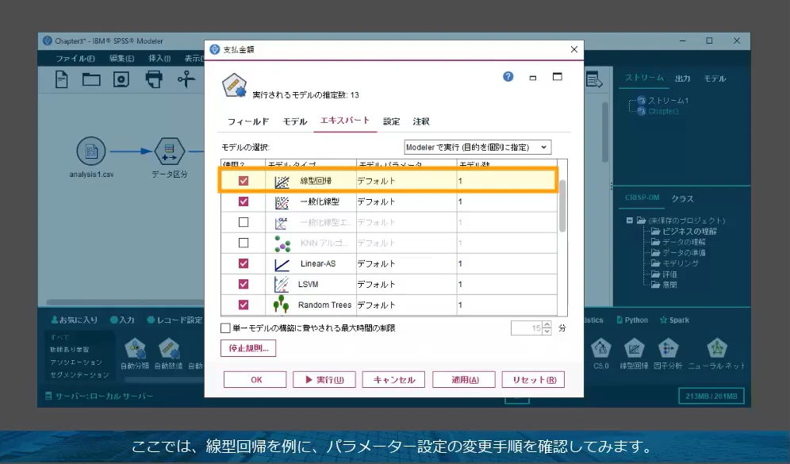Click the KNN algorithm model icon

[282, 243]
